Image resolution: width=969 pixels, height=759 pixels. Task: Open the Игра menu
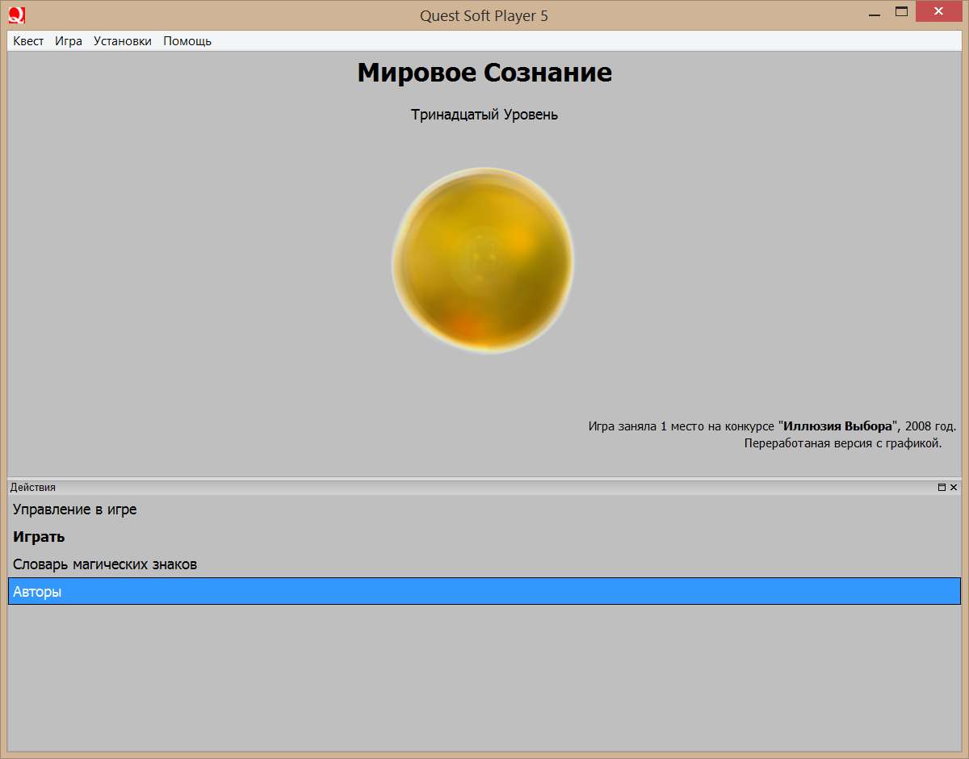[x=69, y=41]
